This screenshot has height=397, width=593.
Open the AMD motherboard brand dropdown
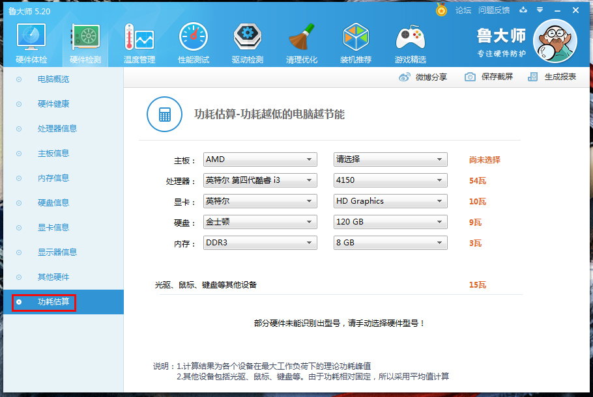[x=259, y=159]
